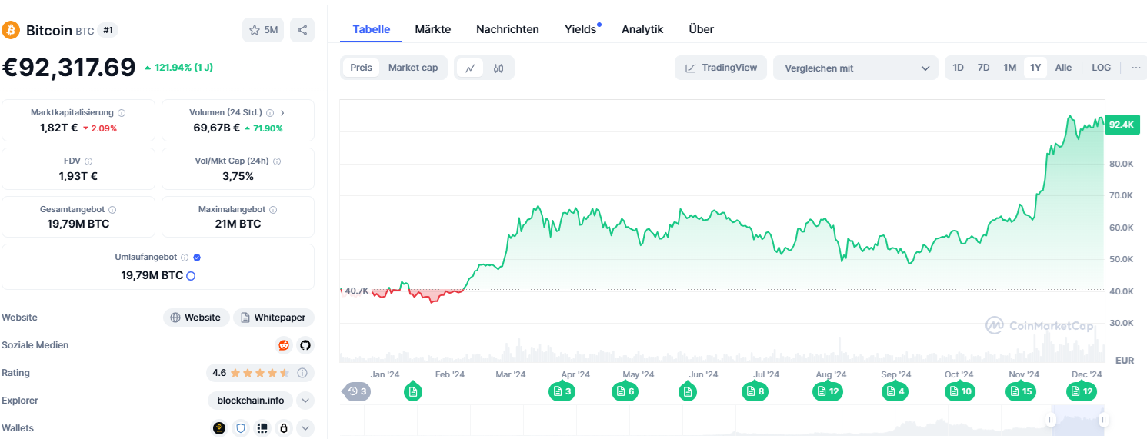Screen dimensions: 1147x439
Task: Click history marker with 3 below chart
Action: 356,391
